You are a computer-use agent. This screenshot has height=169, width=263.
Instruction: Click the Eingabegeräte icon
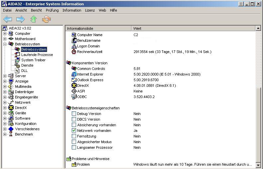(11, 97)
